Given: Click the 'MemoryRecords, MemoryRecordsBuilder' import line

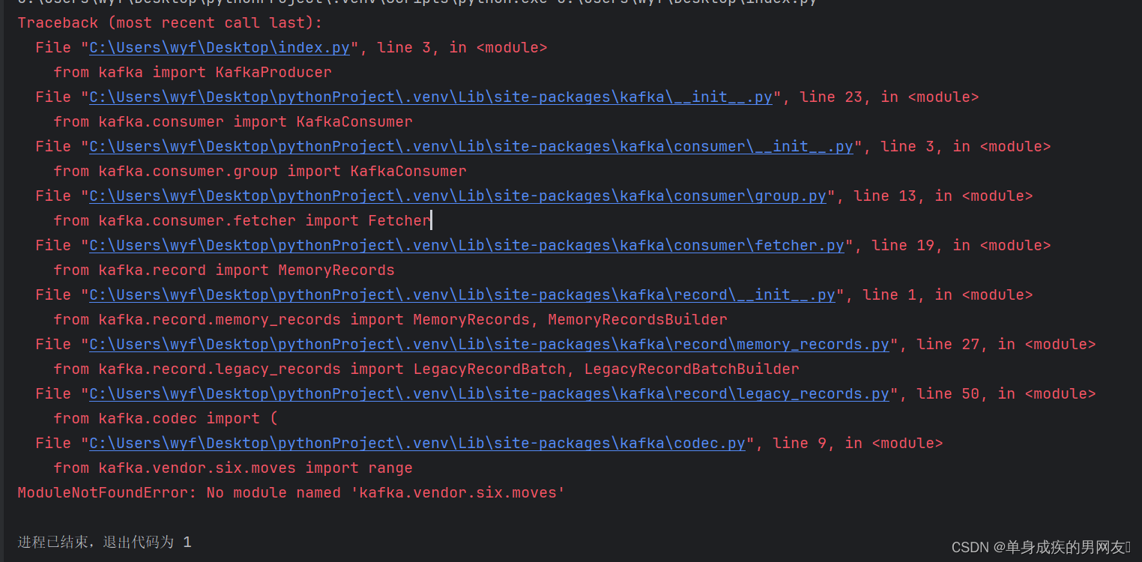Looking at the screenshot, I should point(390,320).
